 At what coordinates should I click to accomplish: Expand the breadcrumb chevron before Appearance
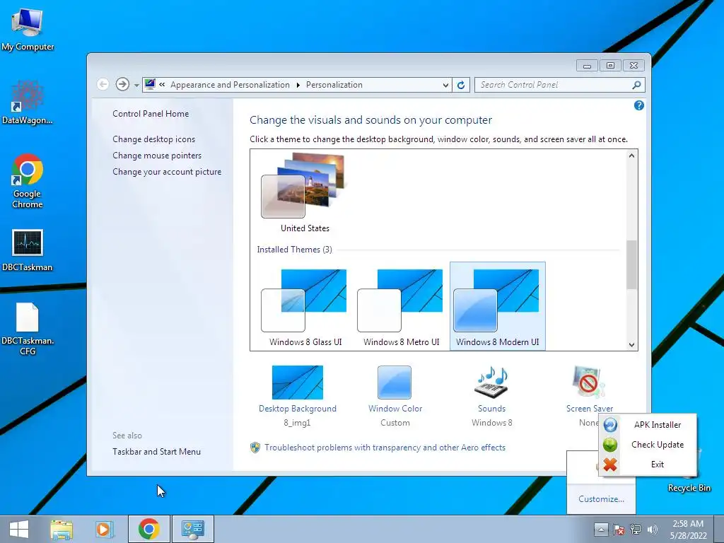click(x=162, y=85)
